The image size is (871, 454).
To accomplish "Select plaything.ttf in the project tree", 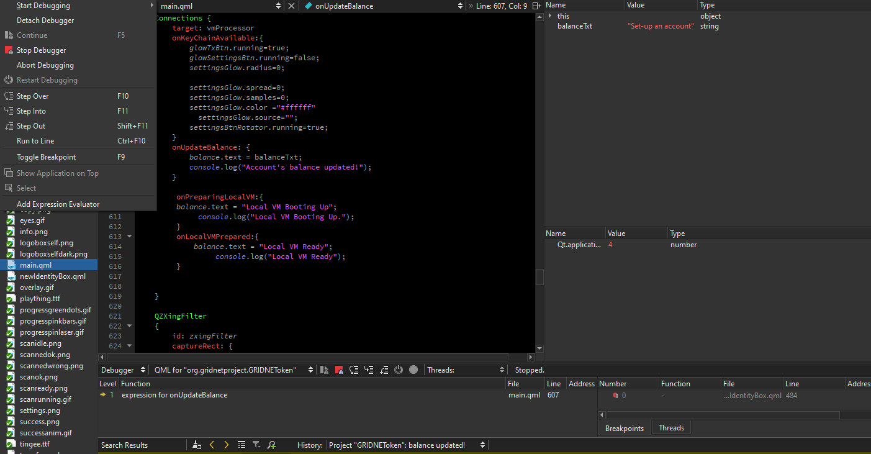I will (x=40, y=298).
